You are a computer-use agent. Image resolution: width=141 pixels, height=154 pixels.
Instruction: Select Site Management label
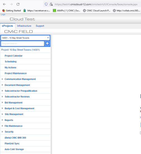pyautogui.click(x=14, y=114)
